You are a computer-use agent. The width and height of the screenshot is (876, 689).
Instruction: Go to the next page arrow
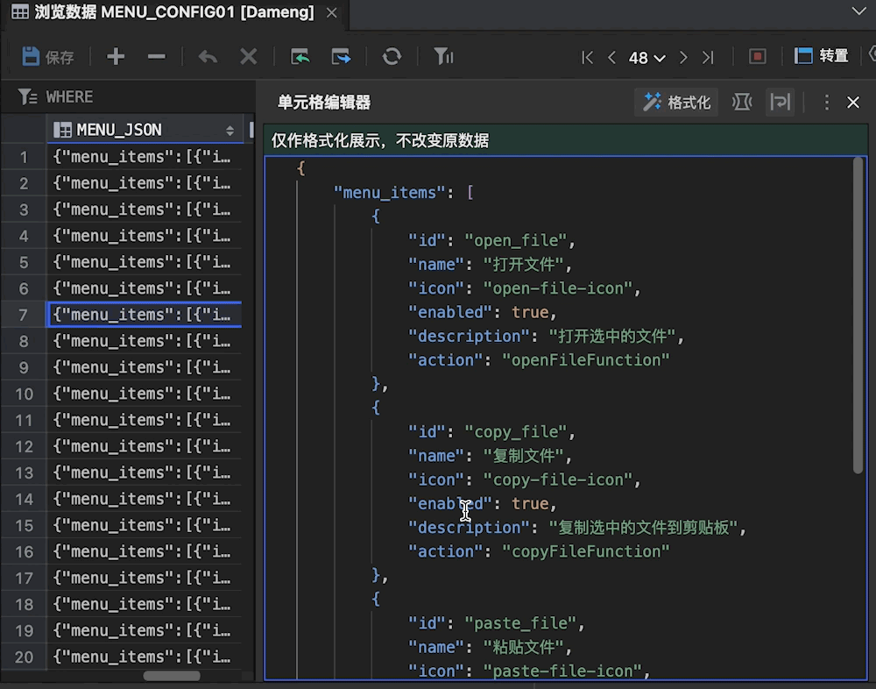(x=683, y=57)
